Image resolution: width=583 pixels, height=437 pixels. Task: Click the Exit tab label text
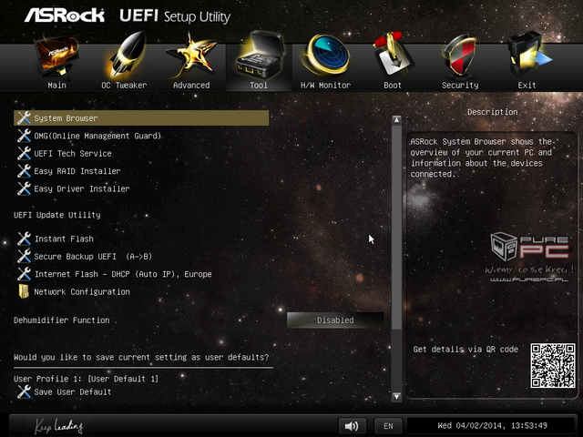tap(527, 86)
